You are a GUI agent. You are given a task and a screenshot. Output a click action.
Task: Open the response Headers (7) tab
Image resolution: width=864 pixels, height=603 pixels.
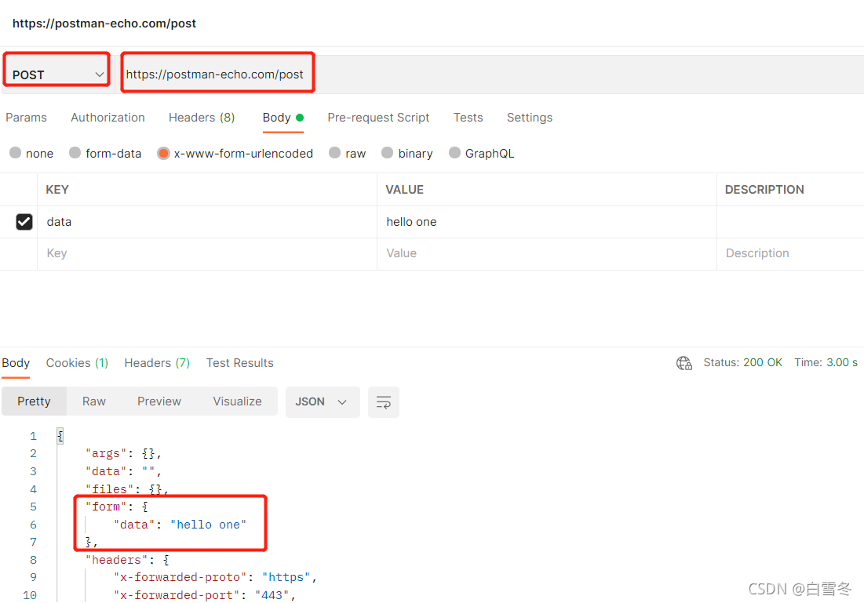157,363
